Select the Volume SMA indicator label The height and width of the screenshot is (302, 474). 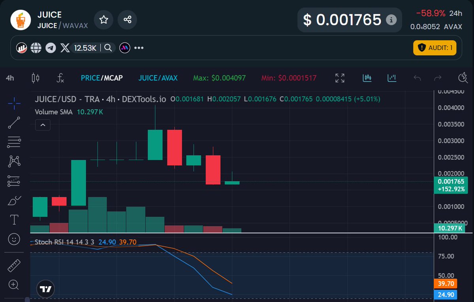point(54,112)
